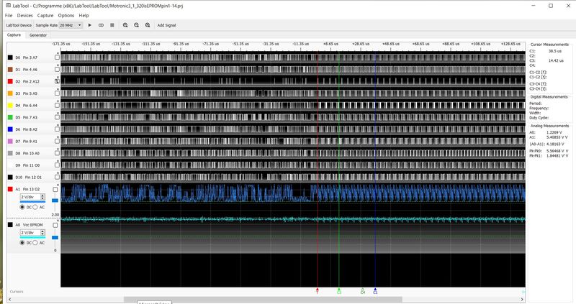Click the orange color swatch for D3
The width and height of the screenshot is (576, 304).
click(x=10, y=93)
